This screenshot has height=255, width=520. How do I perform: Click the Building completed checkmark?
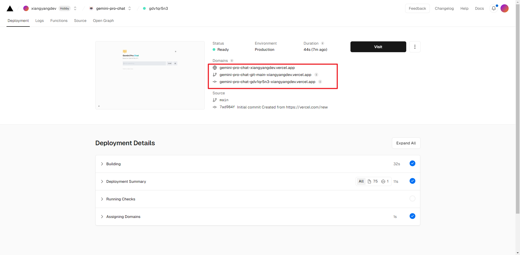click(412, 163)
